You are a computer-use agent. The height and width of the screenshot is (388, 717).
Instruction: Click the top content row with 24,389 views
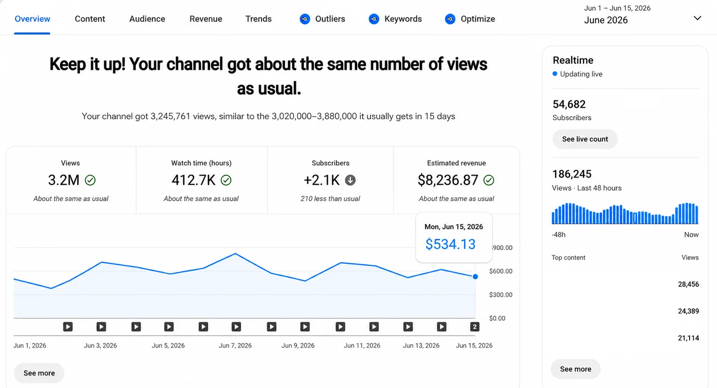click(x=625, y=311)
